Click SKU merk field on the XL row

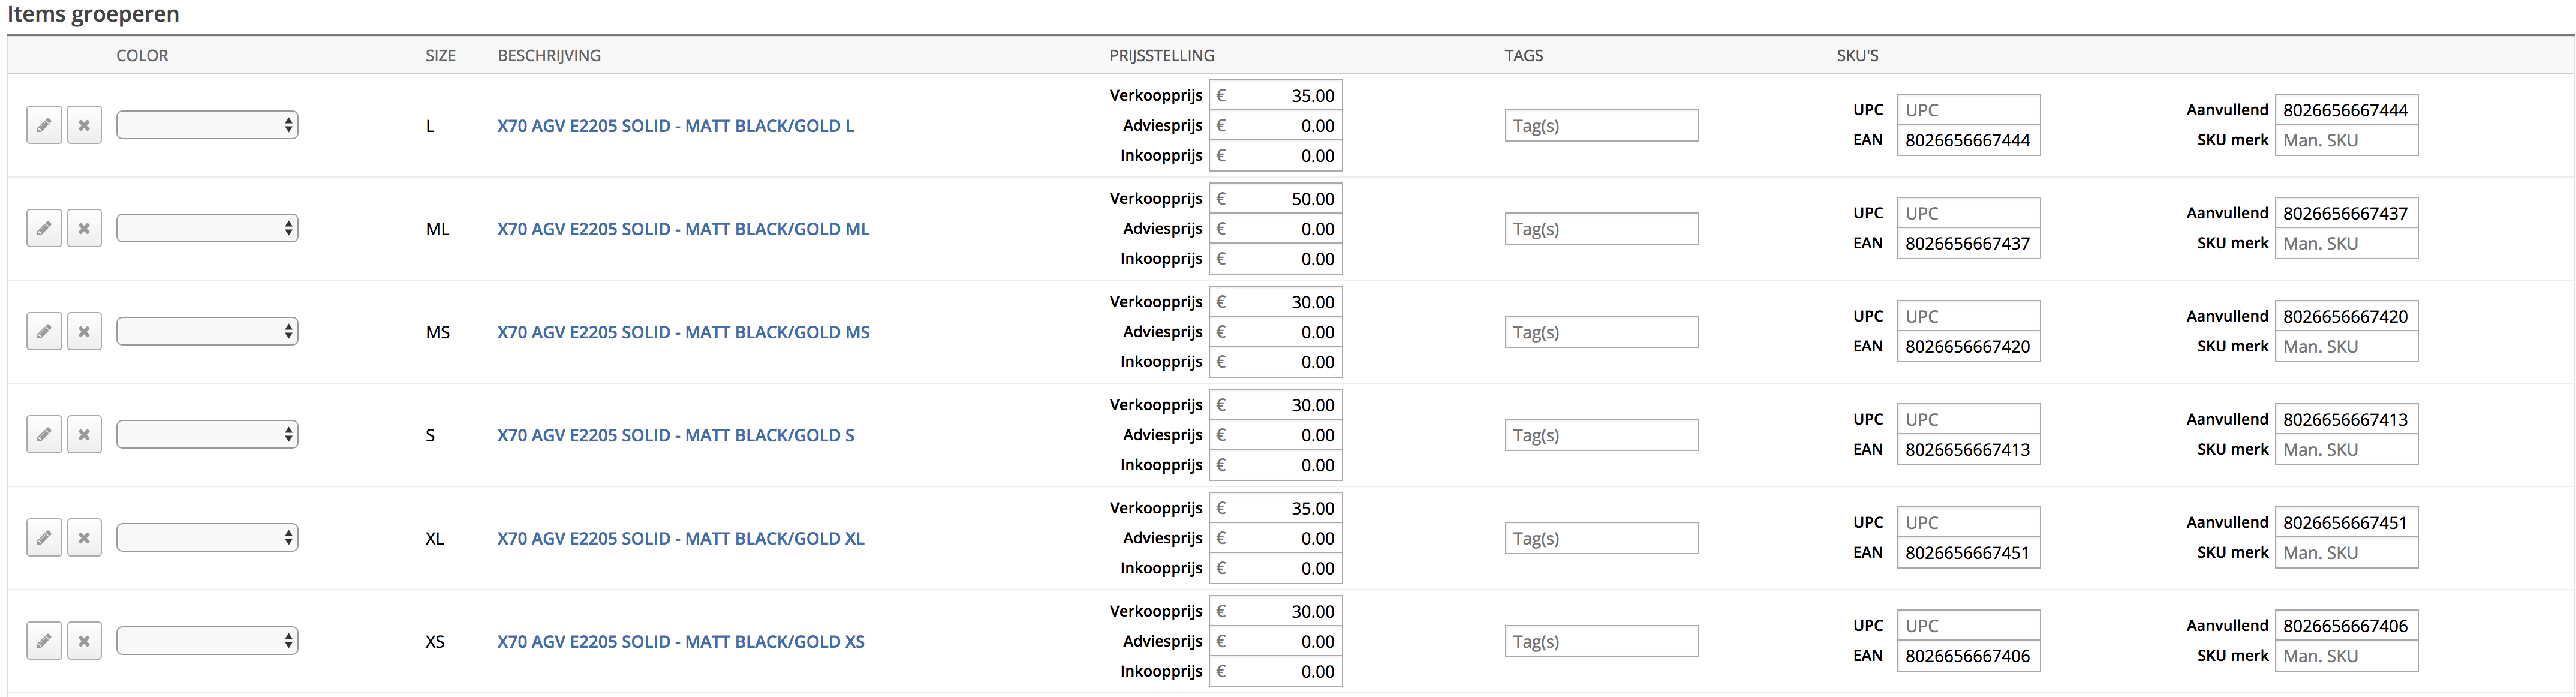point(2346,552)
